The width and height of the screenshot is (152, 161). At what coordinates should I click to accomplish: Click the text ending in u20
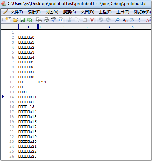pos(27,141)
